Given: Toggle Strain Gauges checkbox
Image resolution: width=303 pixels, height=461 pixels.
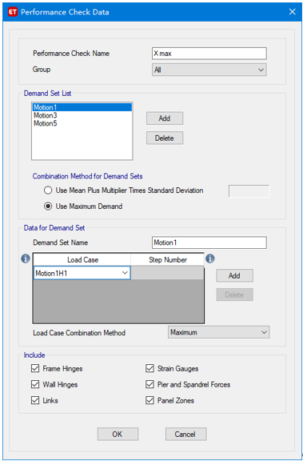Looking at the screenshot, I should tap(150, 368).
